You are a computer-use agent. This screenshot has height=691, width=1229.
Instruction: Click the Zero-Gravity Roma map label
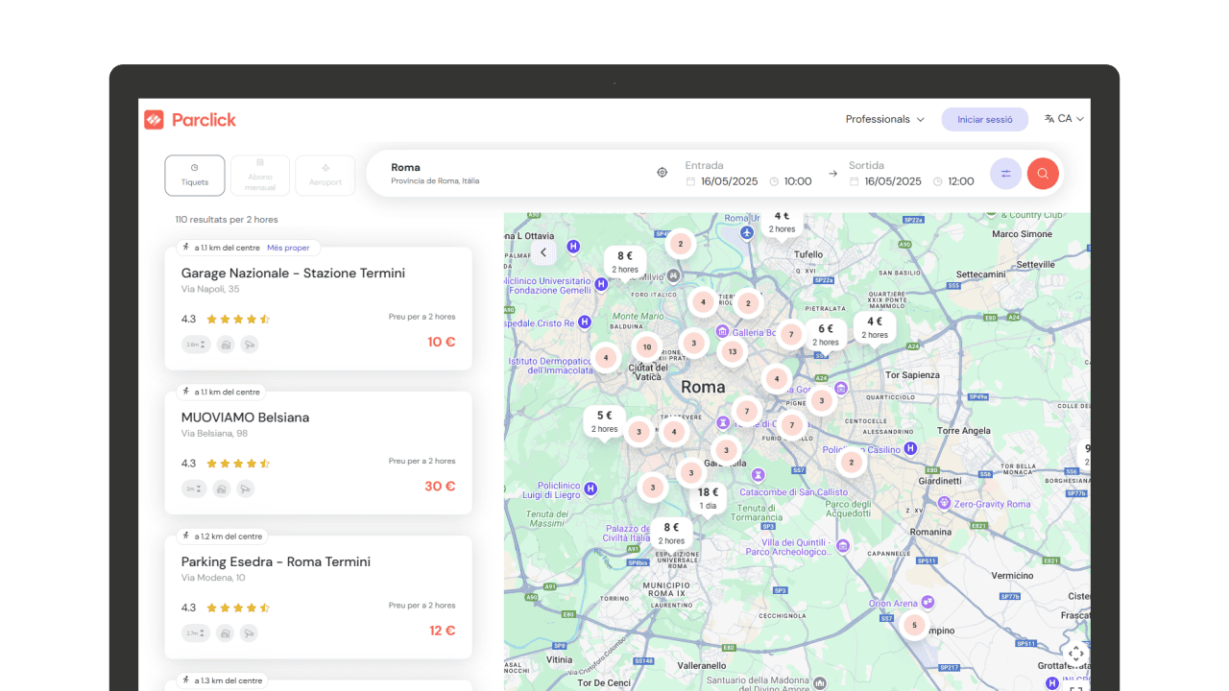coord(993,504)
